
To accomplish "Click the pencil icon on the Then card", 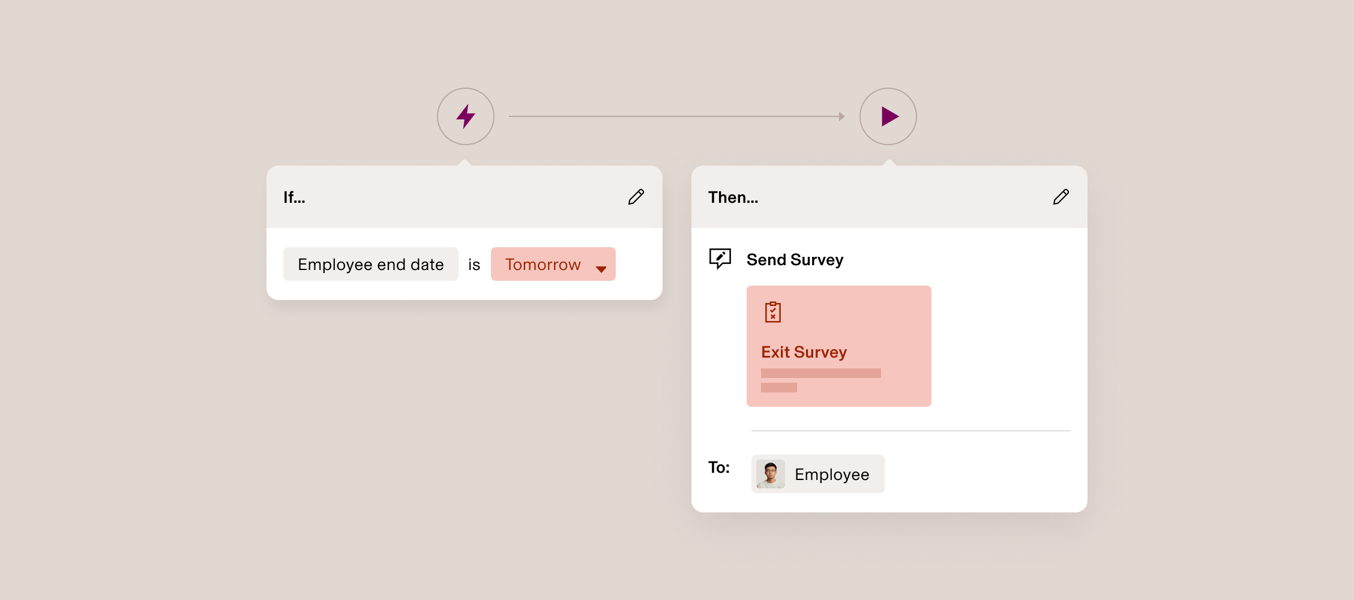I will [x=1061, y=197].
